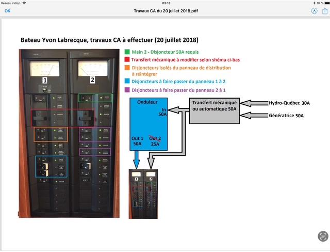Image resolution: width=330 pixels, height=252 pixels.
Task: Tap the panel number '2' label in large photo
Action: click(x=92, y=80)
